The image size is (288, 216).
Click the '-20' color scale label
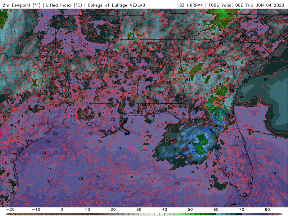[10, 210]
